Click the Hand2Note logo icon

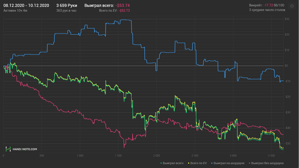pos(8,149)
